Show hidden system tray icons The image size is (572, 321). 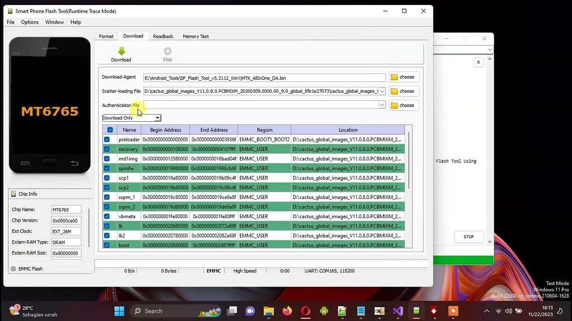point(487,311)
